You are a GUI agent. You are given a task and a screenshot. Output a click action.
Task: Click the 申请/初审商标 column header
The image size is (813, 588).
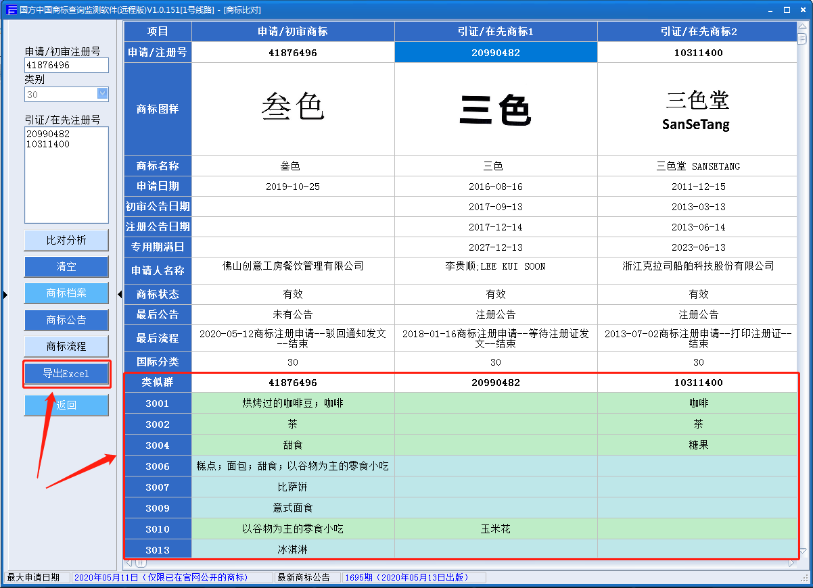point(293,31)
